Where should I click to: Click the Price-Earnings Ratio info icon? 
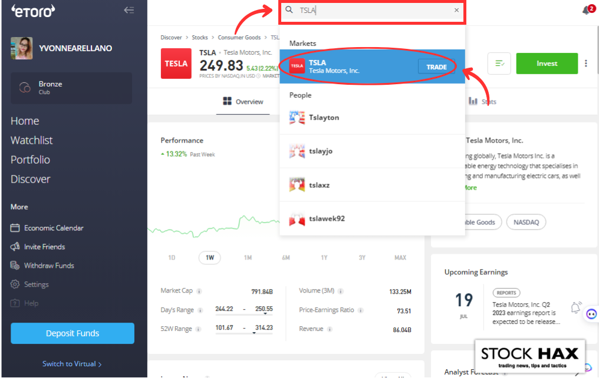[360, 310]
